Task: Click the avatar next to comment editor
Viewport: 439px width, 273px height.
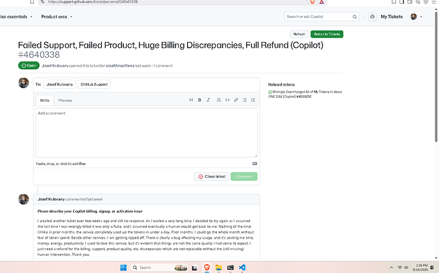Action: (x=24, y=83)
